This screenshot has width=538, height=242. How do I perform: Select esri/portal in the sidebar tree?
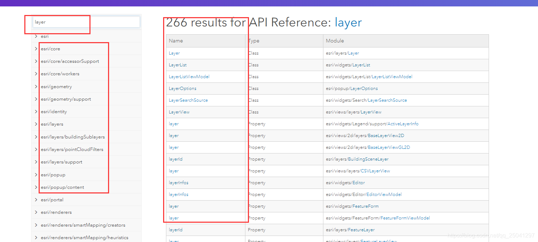coord(52,200)
